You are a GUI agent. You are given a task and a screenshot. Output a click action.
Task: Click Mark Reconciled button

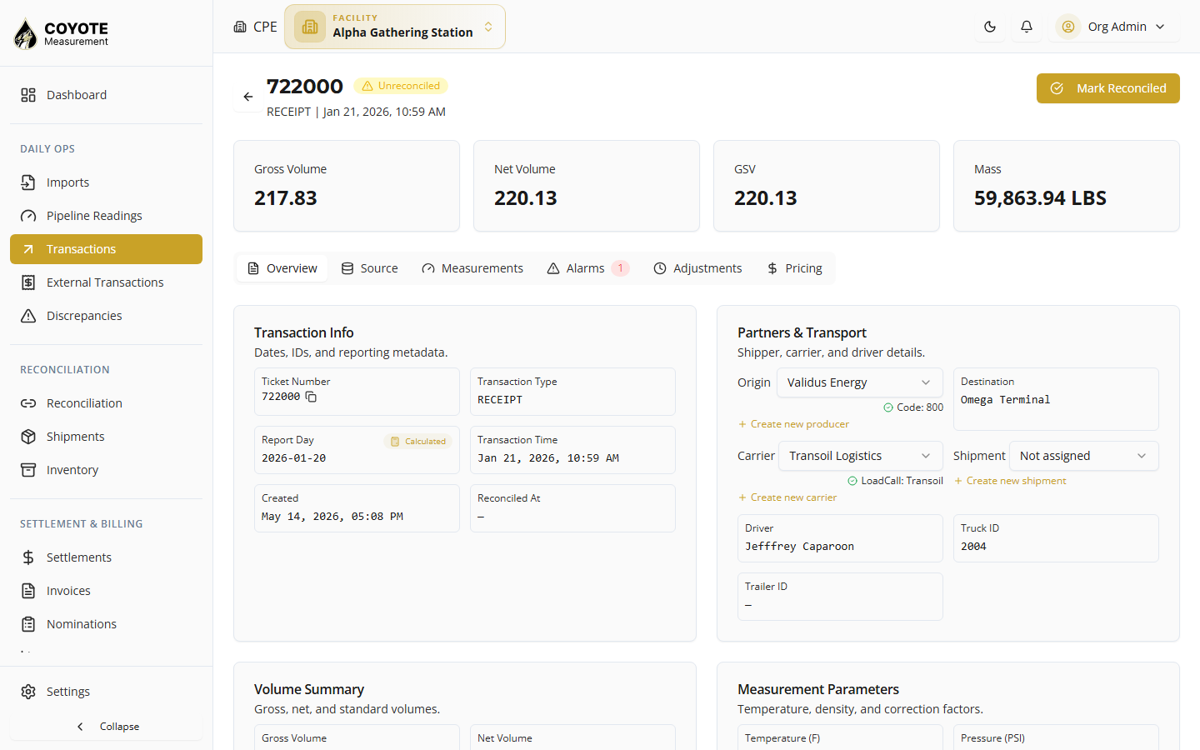[1108, 88]
